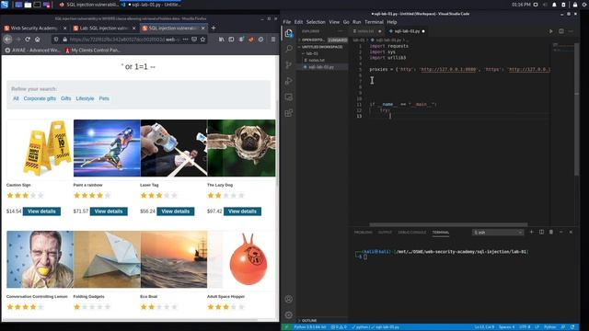
Task: Switch to Web Security Academy Firefox tab
Action: click(34, 28)
